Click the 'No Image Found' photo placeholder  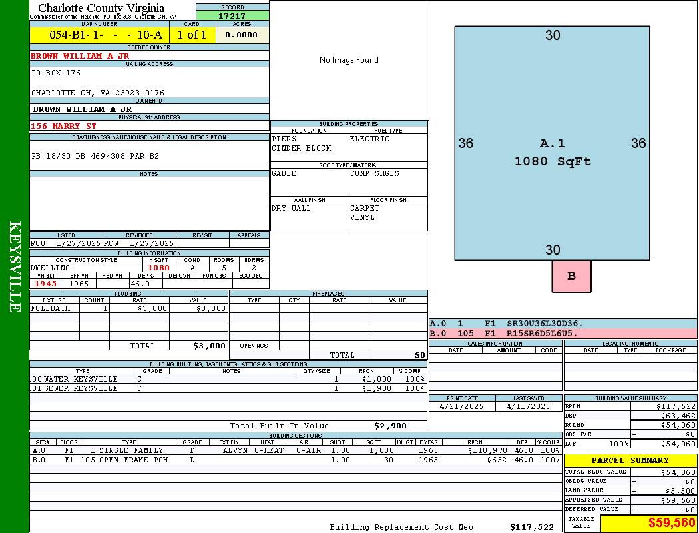(349, 60)
